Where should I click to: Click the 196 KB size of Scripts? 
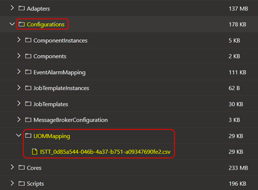click(237, 184)
